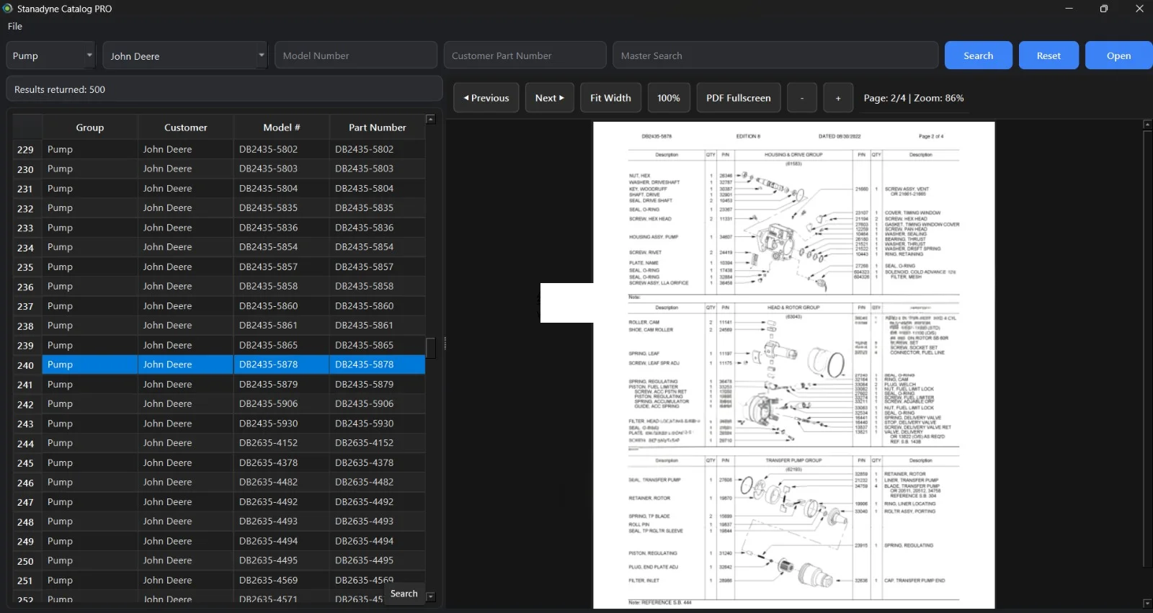Expand the John Deere customer dropdown

click(x=184, y=55)
